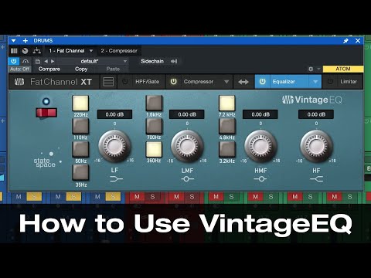The image size is (371, 278).
Task: Expand the Compressor model dropdown
Action: [x=226, y=82]
